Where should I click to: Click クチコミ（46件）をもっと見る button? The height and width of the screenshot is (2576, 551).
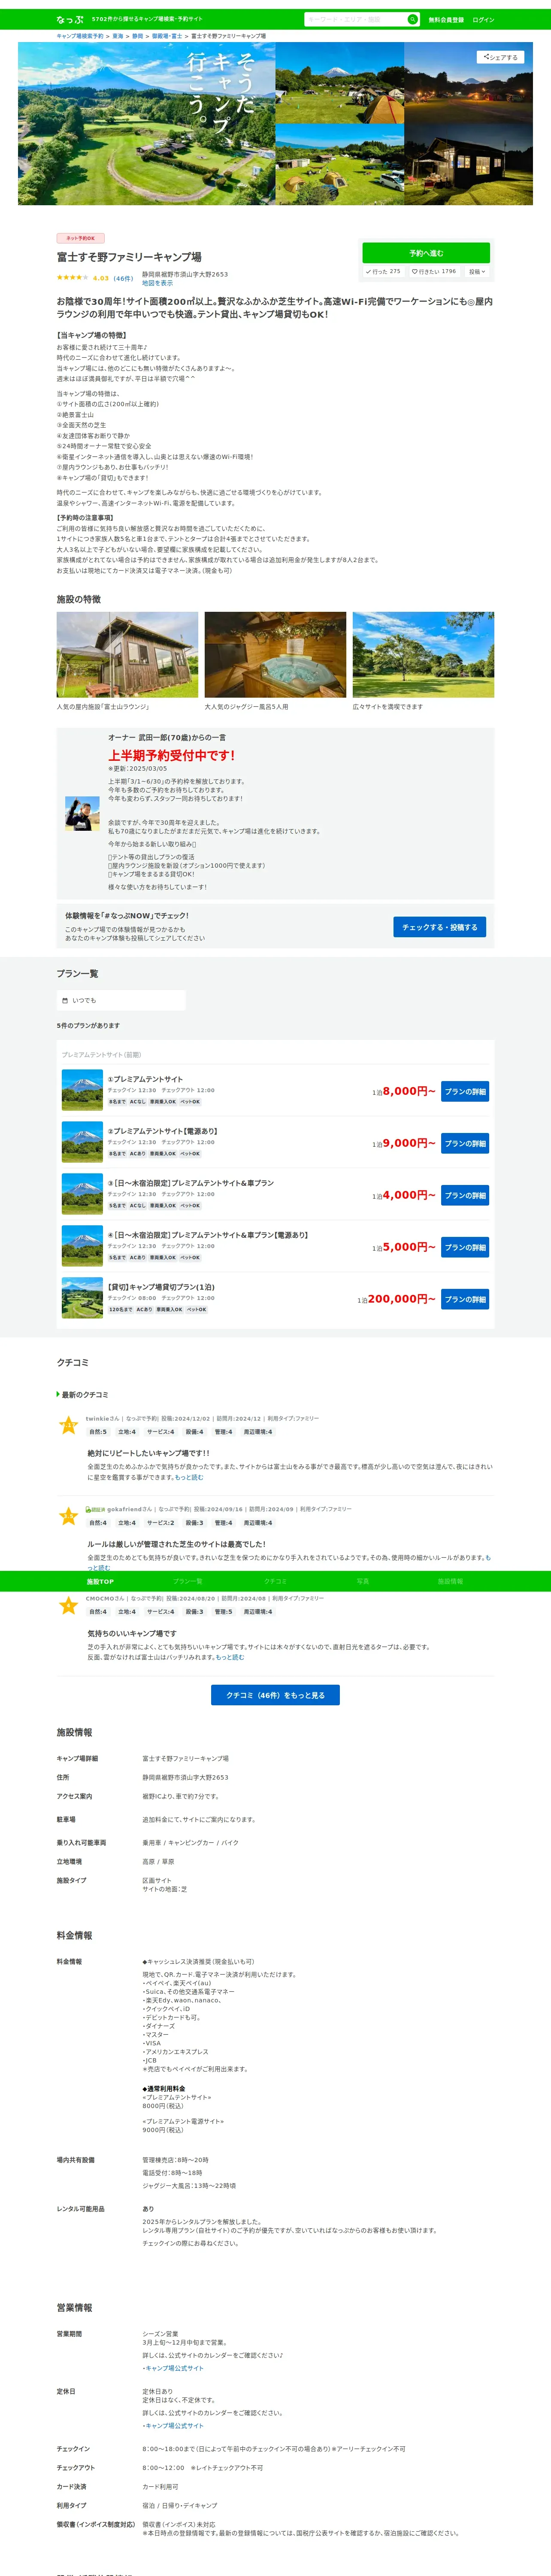click(x=275, y=1695)
